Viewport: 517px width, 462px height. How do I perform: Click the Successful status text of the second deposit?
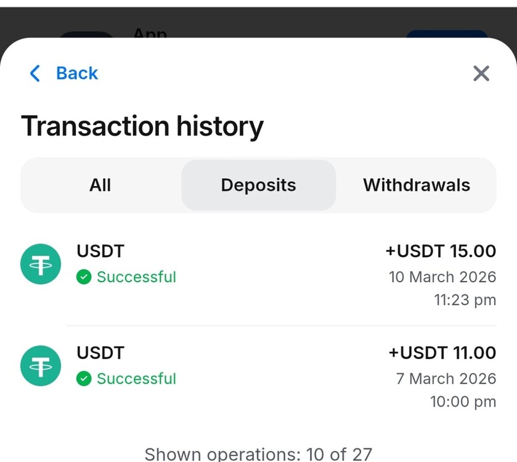(136, 379)
